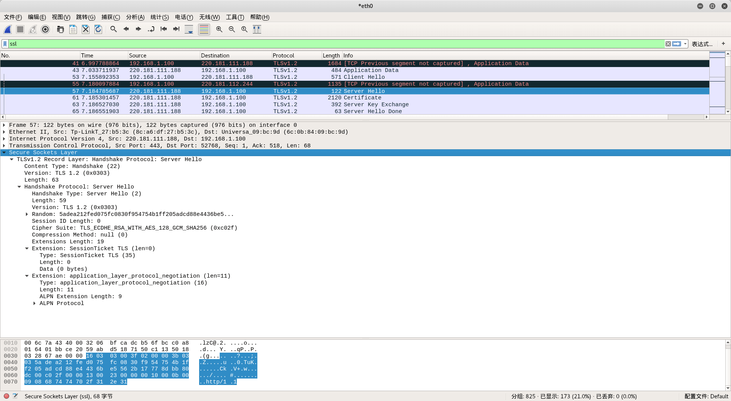Zoom in the packet text

219,29
